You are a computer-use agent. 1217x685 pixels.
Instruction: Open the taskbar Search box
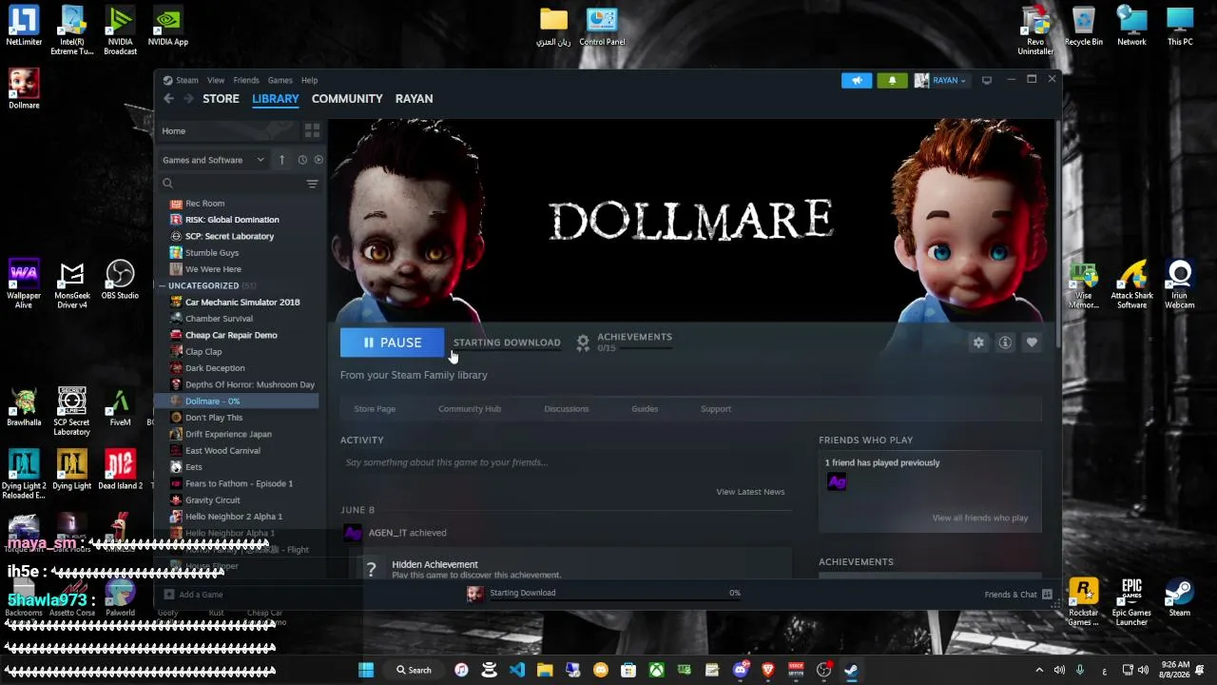(414, 670)
